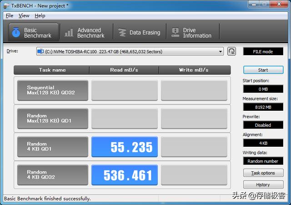Image resolution: width=291 pixels, height=205 pixels.
Task: Click the TxBENCH title bar app icon
Action: (6, 6)
